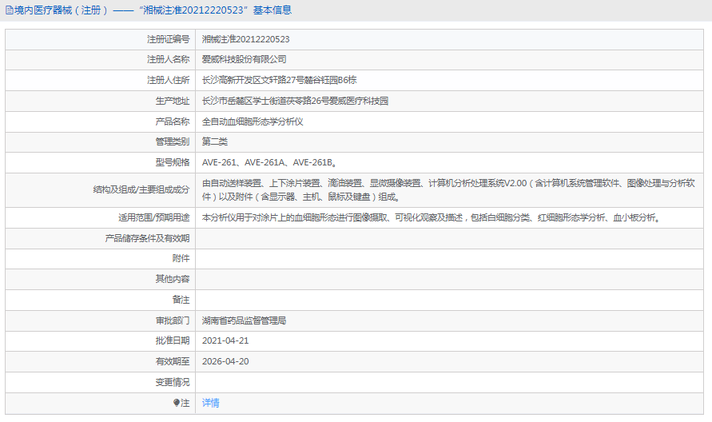The height and width of the screenshot is (422, 712).
Task: Open the 详情 details link
Action: [x=211, y=403]
